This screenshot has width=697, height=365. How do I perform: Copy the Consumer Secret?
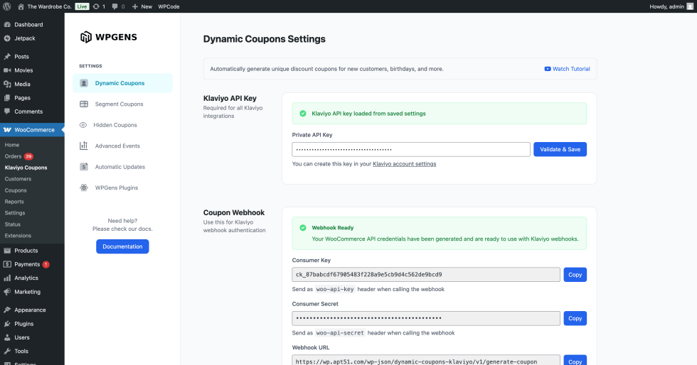pyautogui.click(x=575, y=318)
